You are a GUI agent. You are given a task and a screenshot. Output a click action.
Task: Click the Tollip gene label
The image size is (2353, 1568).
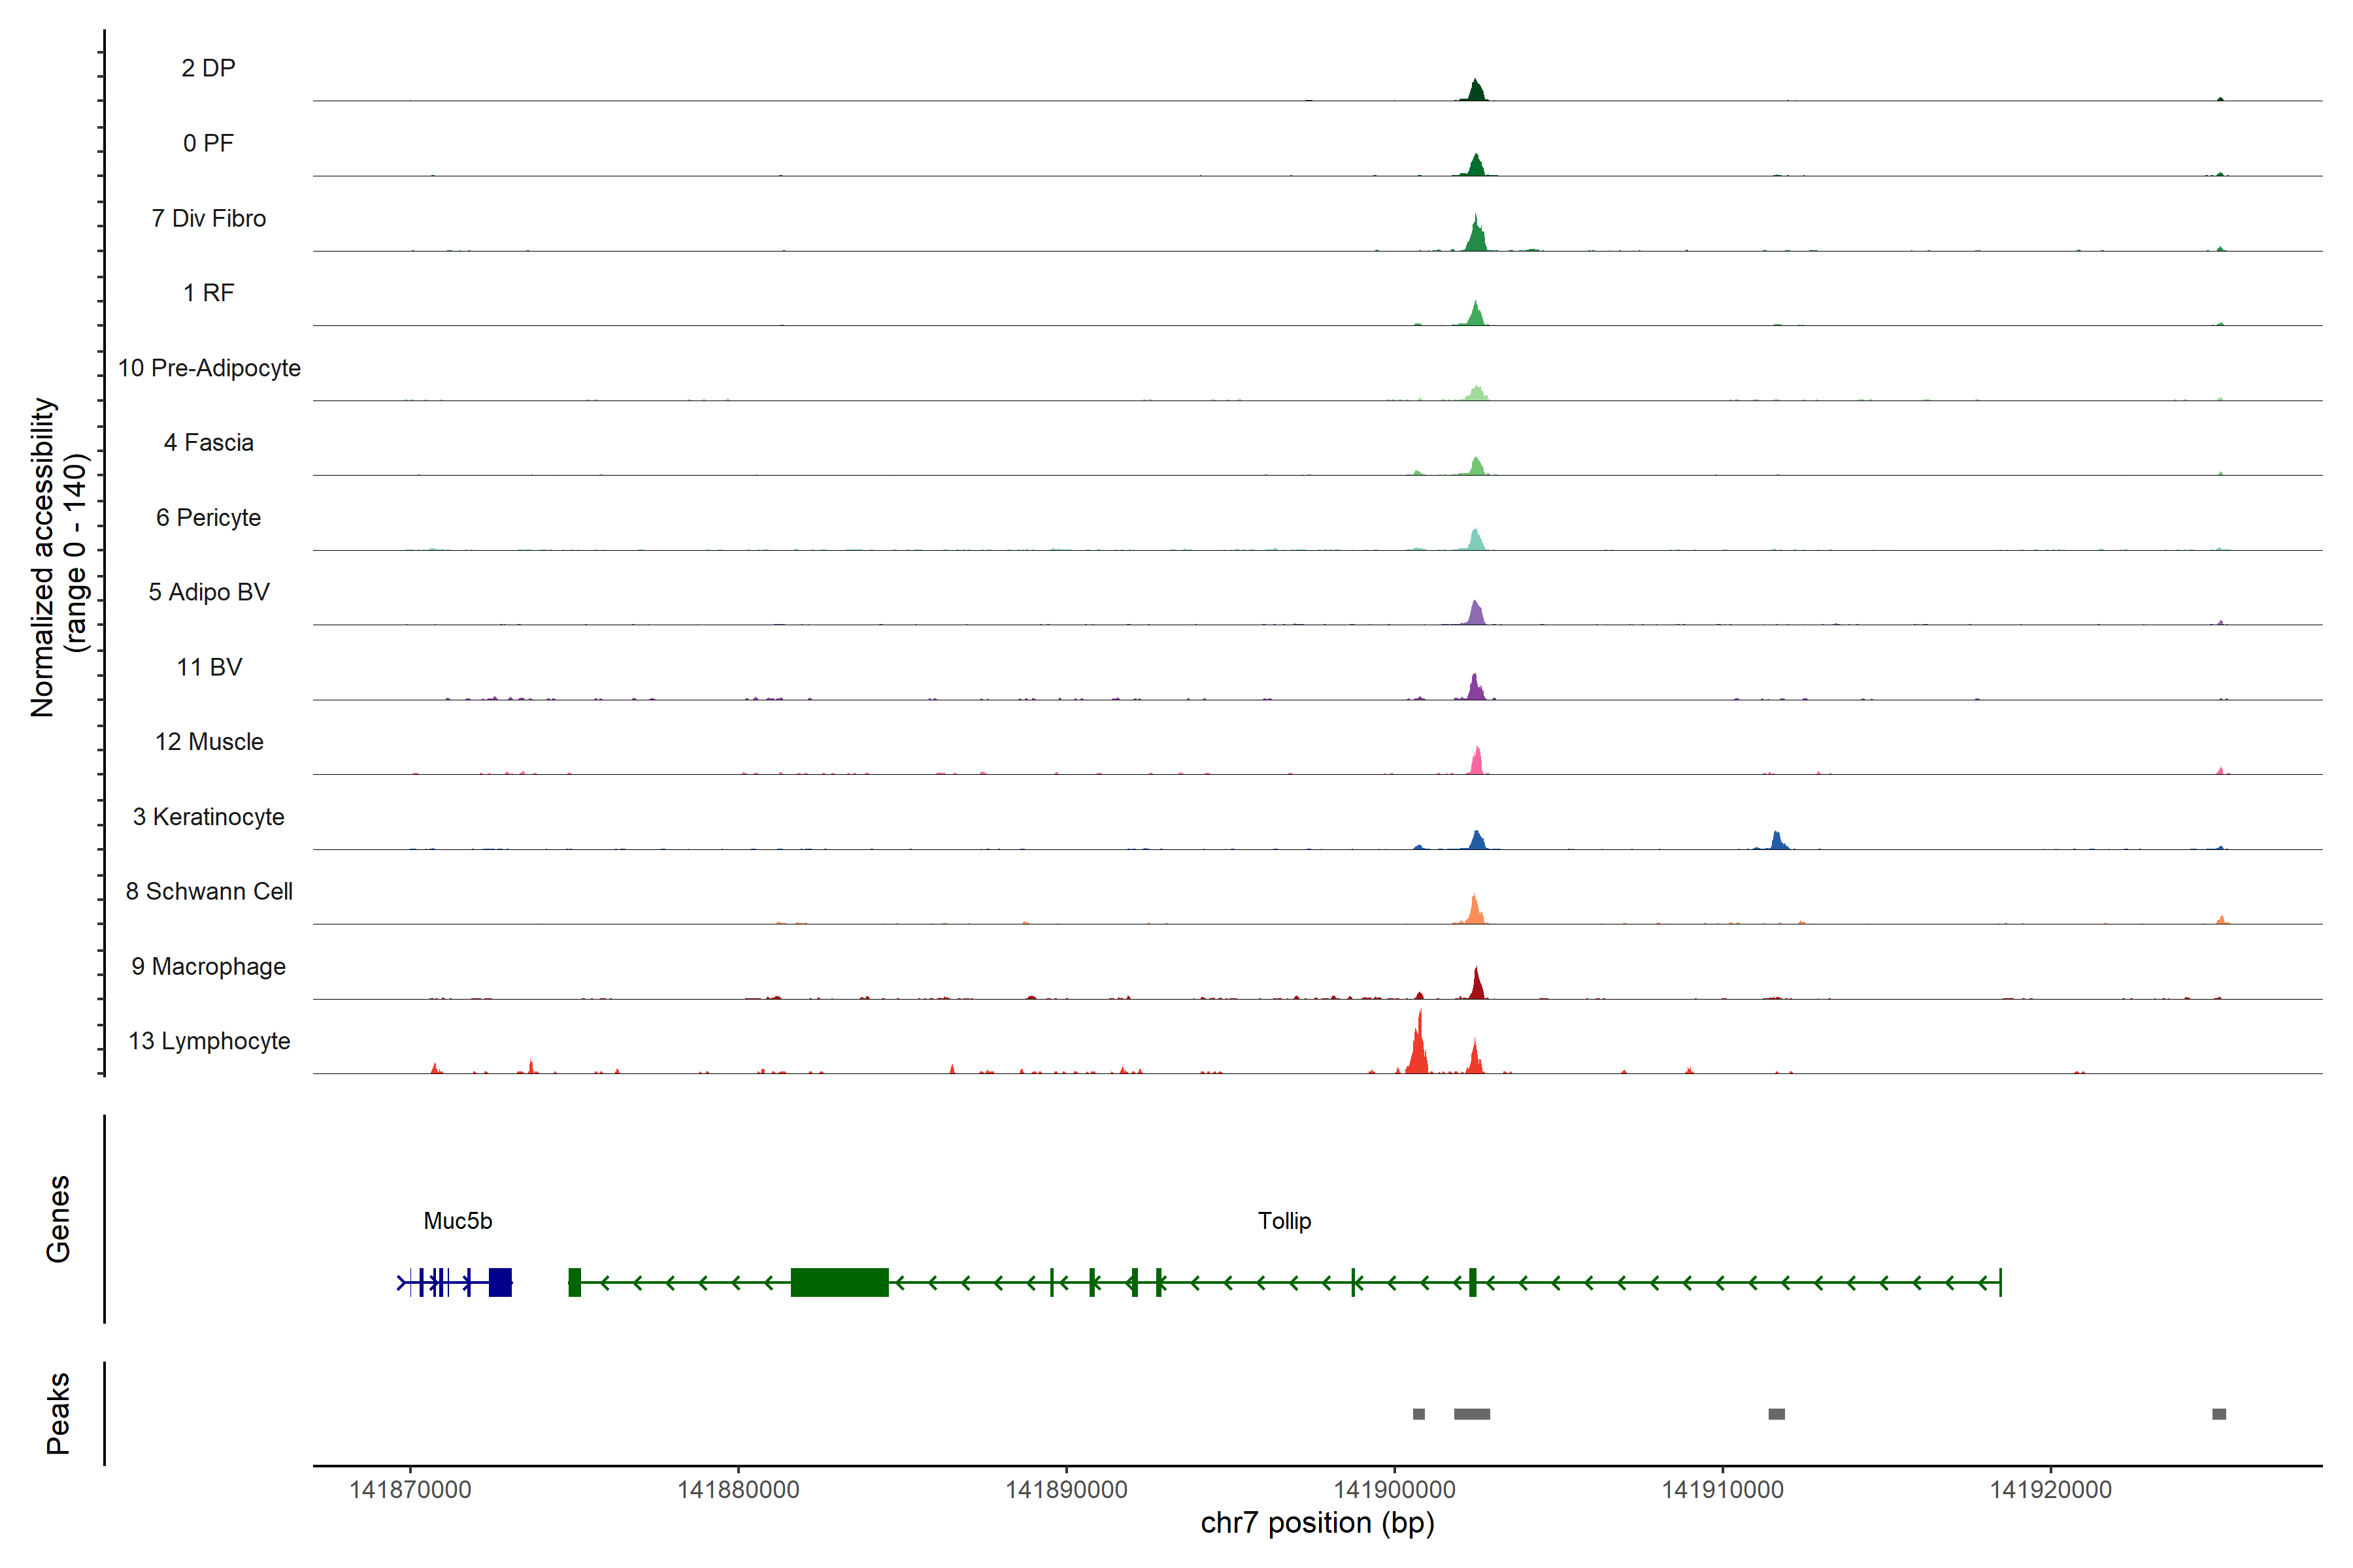1284,1221
